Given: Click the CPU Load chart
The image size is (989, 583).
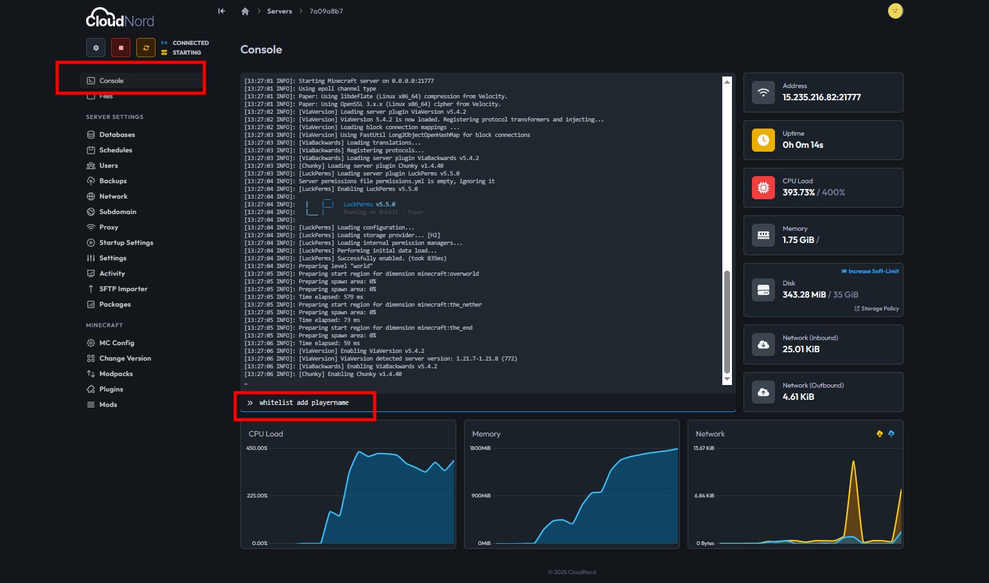Looking at the screenshot, I should tap(348, 484).
